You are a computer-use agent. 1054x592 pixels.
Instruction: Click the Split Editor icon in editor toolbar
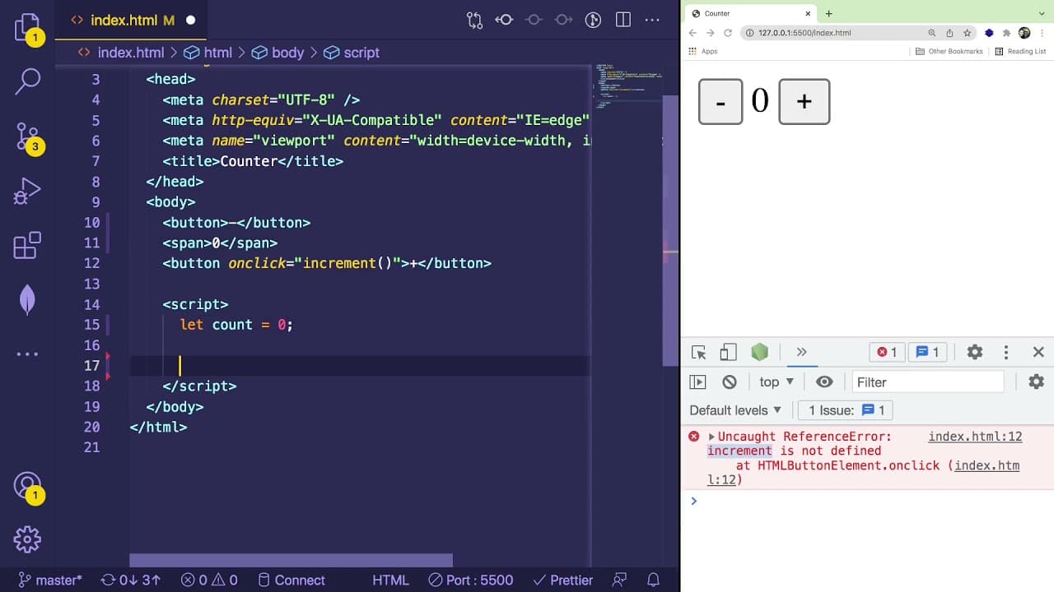tap(623, 20)
